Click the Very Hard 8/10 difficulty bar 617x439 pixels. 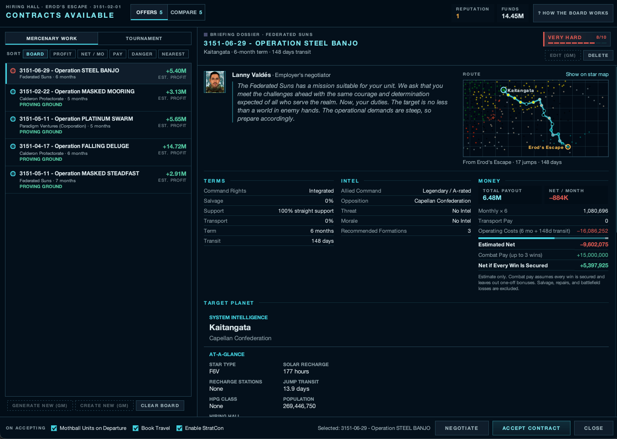pyautogui.click(x=577, y=39)
